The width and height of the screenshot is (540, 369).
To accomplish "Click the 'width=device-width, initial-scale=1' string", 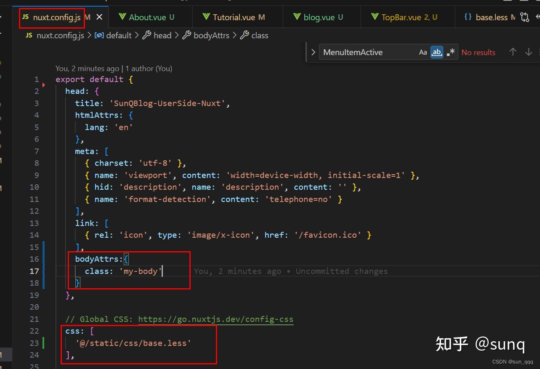I will pyautogui.click(x=316, y=175).
